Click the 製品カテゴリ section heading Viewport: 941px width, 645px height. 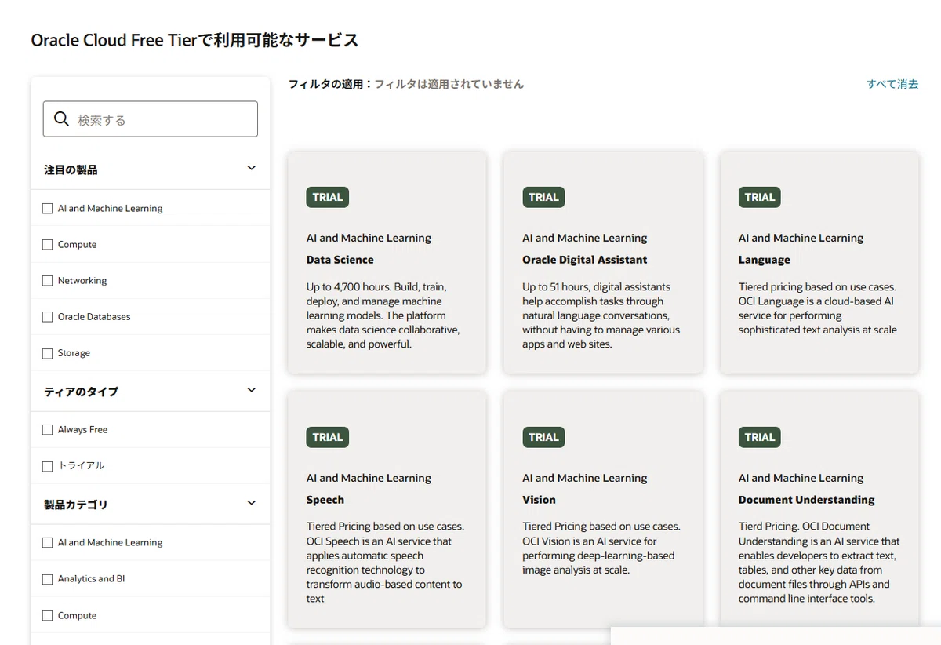click(75, 505)
